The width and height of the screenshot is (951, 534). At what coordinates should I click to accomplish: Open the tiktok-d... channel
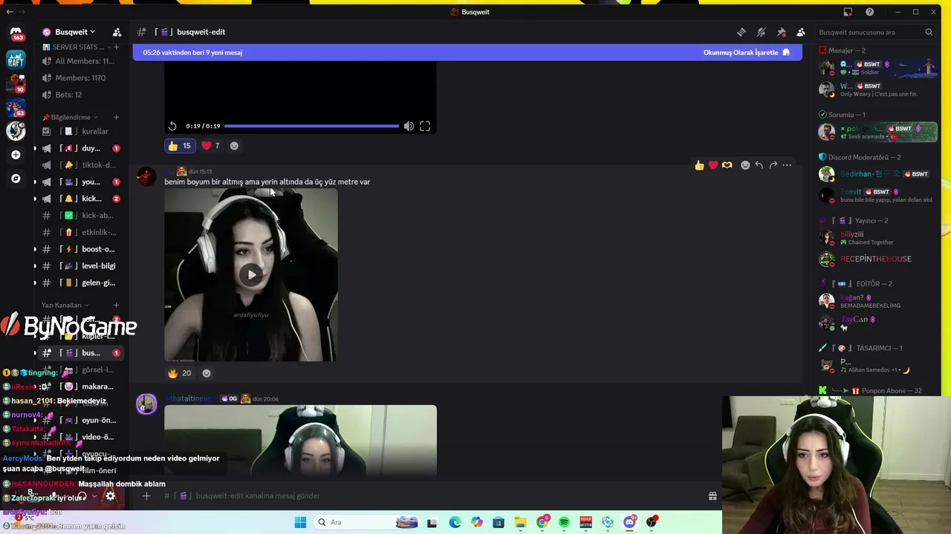point(80,165)
